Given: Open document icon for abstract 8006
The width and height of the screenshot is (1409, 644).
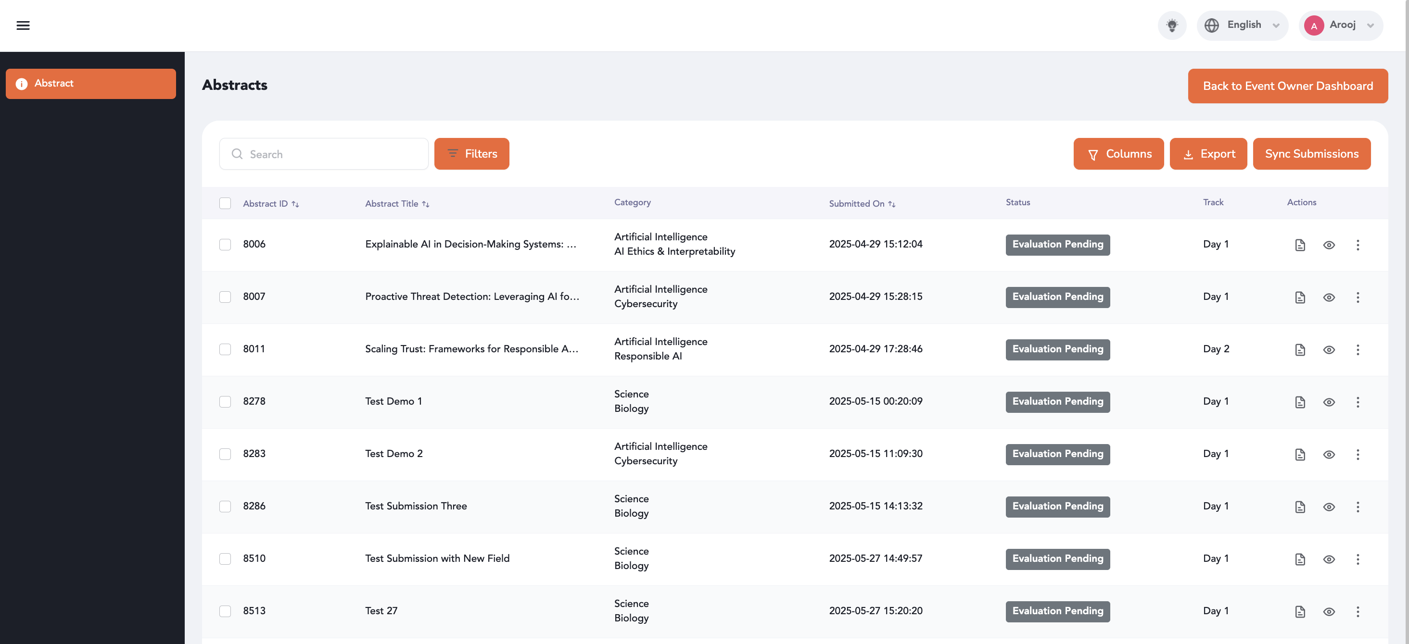Looking at the screenshot, I should tap(1300, 245).
